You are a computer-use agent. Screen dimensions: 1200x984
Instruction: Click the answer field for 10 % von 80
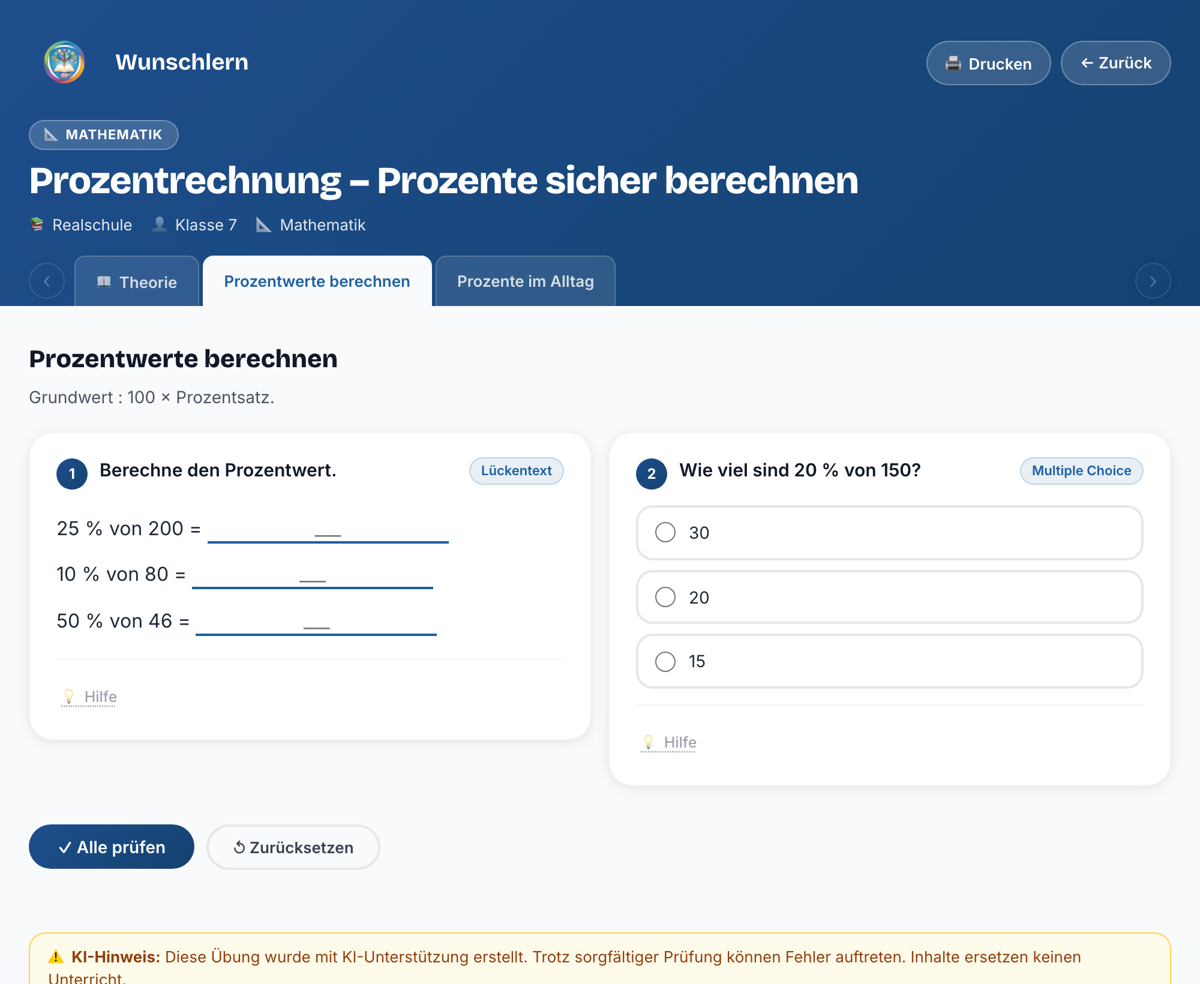click(x=313, y=574)
